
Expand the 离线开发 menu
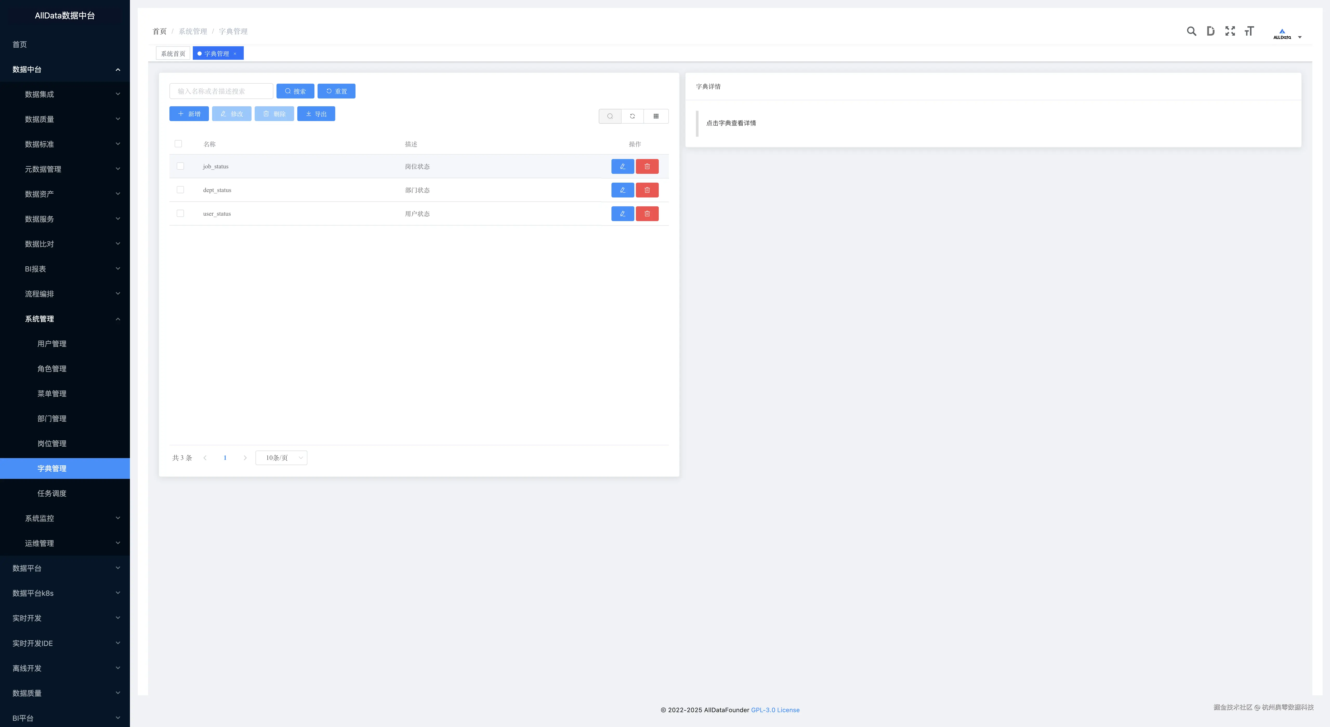65,668
